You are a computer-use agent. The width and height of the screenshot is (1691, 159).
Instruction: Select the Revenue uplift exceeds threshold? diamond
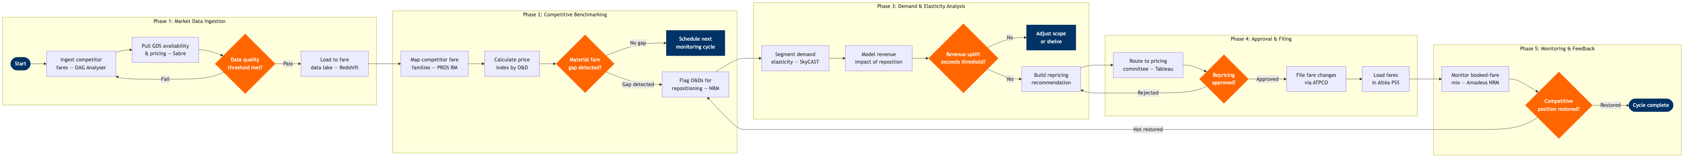point(963,59)
